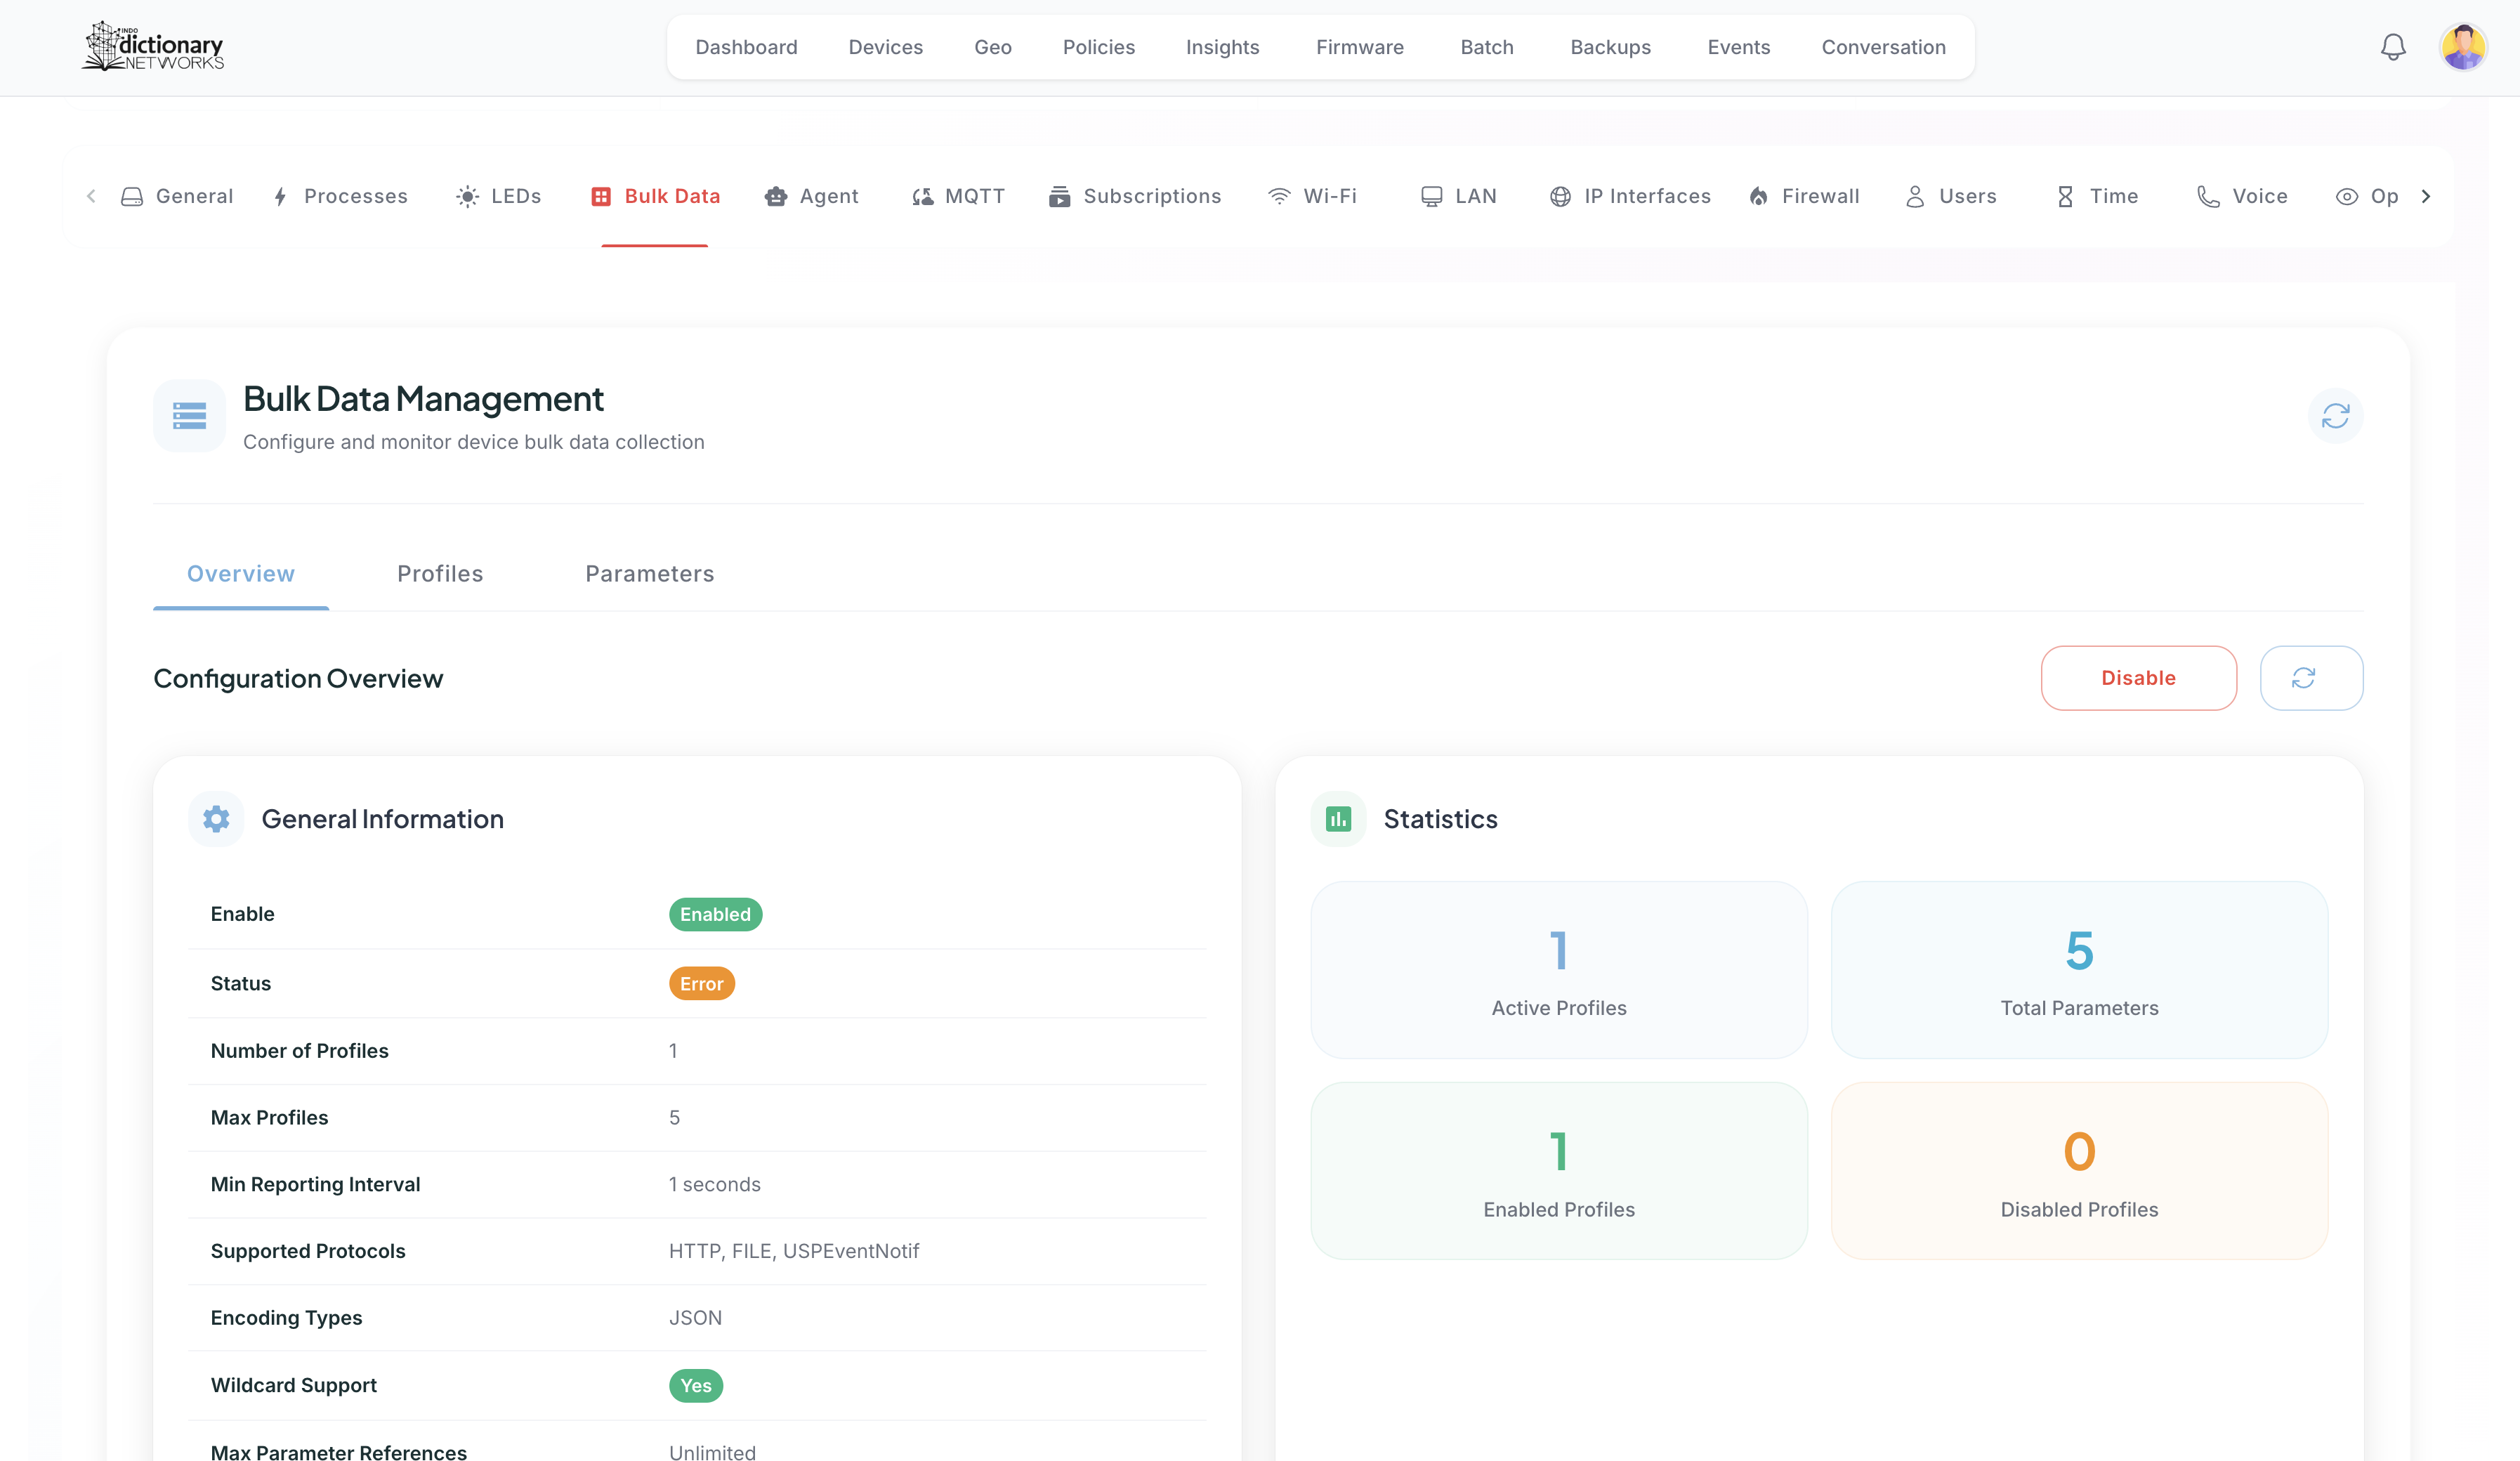2520x1461 pixels.
Task: Open Firmware in the top navigation
Action: point(1359,47)
